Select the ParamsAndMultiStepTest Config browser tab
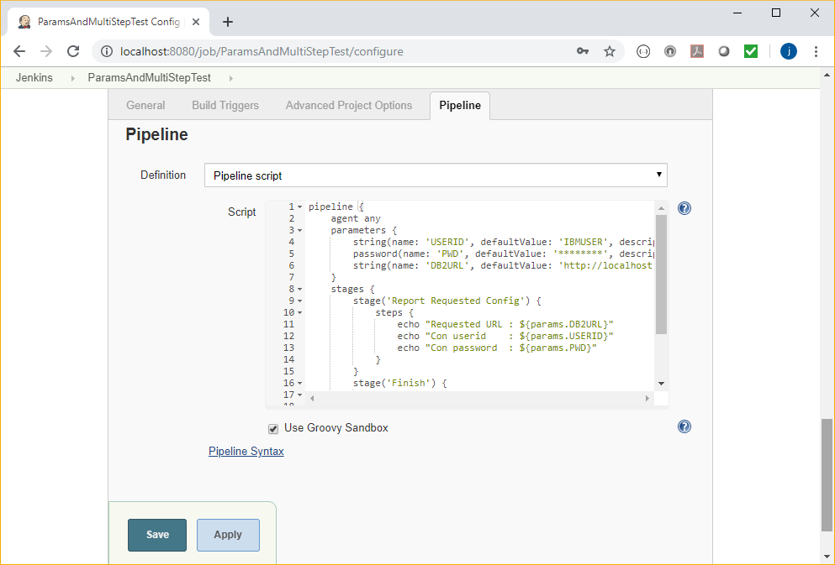This screenshot has width=835, height=565. (108, 22)
